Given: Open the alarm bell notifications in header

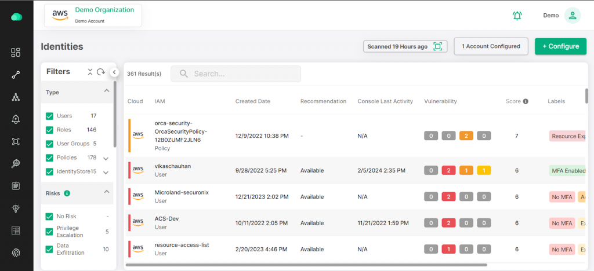Looking at the screenshot, I should point(517,16).
